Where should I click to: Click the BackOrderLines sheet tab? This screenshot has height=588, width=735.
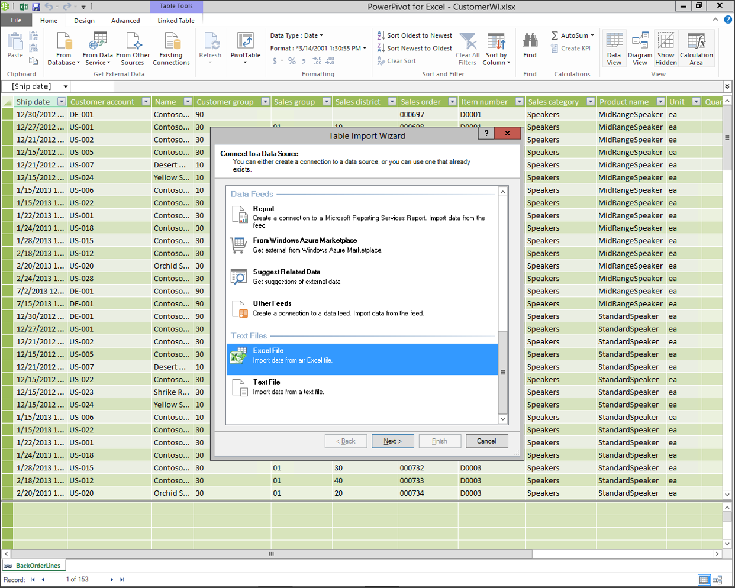pos(37,566)
